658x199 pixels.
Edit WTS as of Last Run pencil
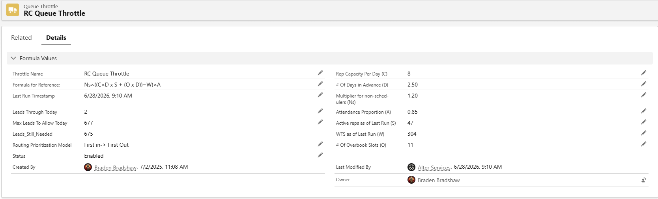coord(644,133)
